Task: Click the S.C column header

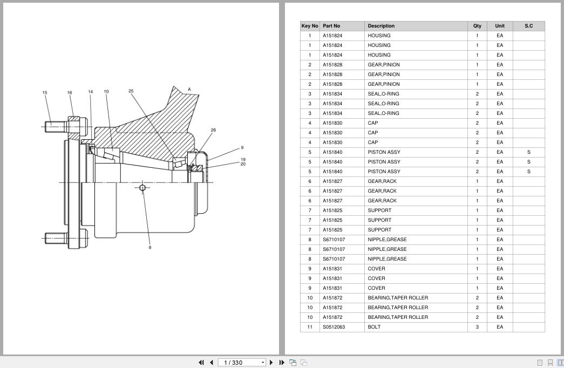Action: [529, 26]
